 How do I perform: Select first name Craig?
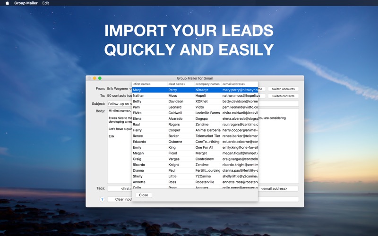pyautogui.click(x=137, y=159)
